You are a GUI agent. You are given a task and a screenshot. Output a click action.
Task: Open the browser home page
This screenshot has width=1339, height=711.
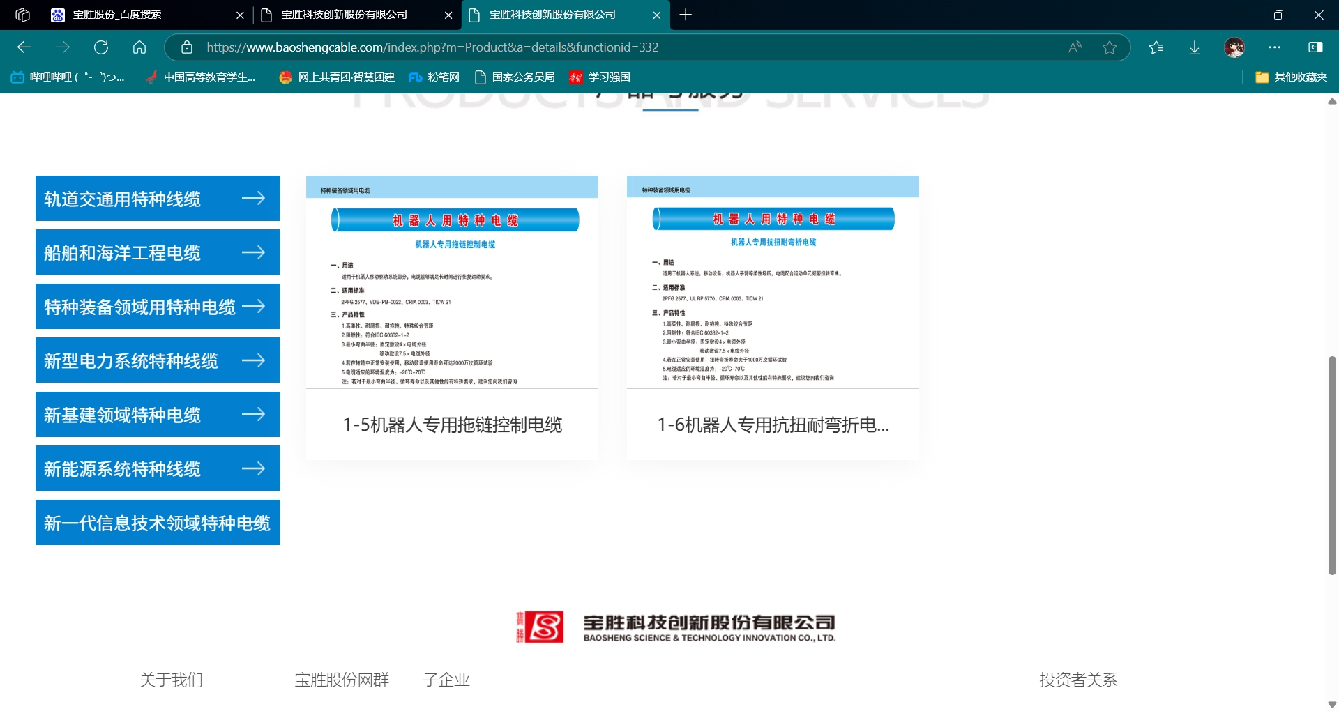(x=139, y=47)
